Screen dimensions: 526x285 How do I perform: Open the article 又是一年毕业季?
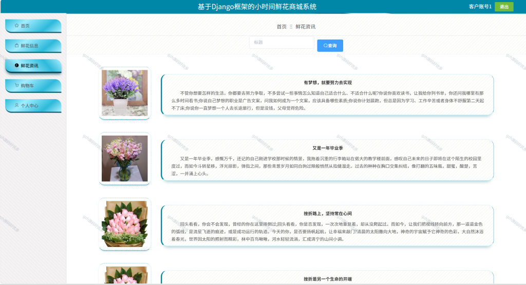point(327,148)
